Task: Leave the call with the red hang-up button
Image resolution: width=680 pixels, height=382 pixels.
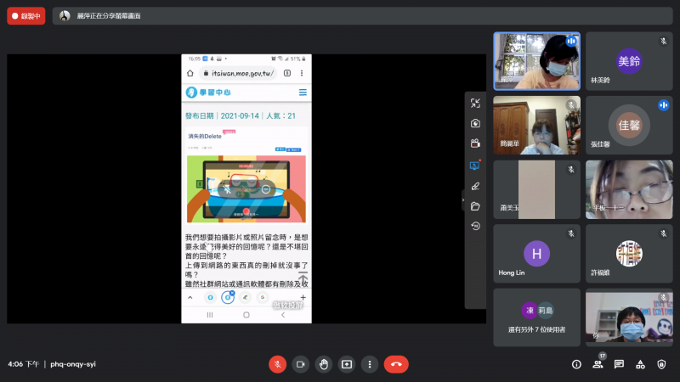Action: 396,364
